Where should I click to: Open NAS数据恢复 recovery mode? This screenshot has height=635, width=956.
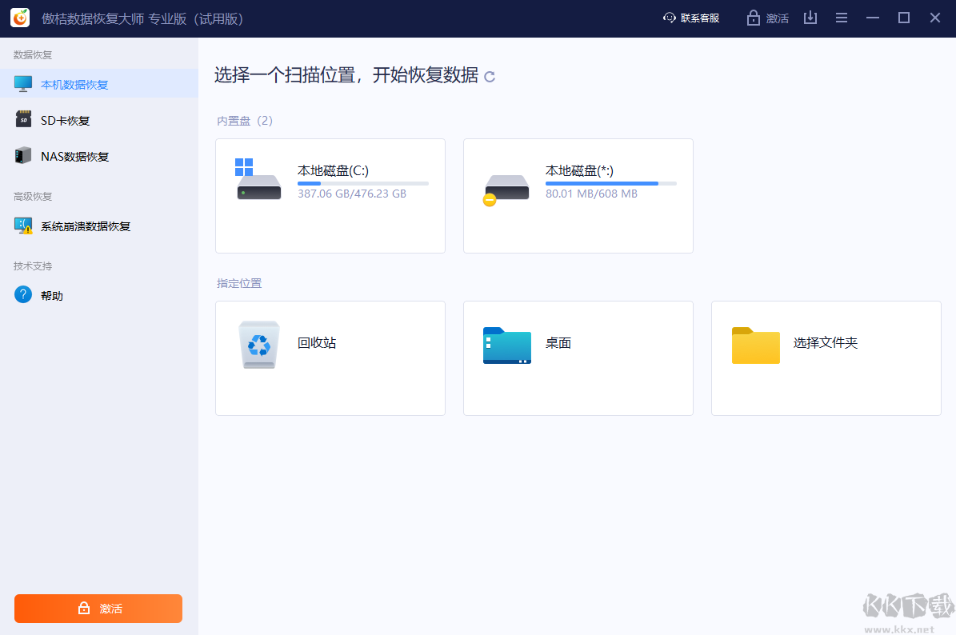(x=23, y=155)
